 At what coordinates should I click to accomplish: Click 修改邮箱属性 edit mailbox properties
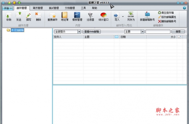click(167, 17)
